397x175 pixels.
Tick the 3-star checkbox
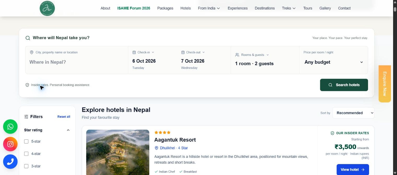pyautogui.click(x=26, y=166)
